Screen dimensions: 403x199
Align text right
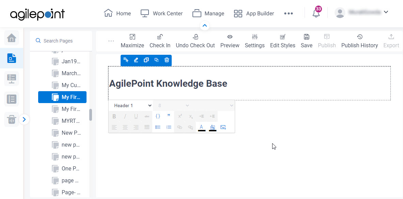click(136, 127)
